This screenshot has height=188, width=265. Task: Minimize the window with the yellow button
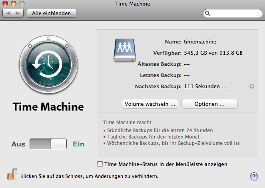(x=13, y=4)
